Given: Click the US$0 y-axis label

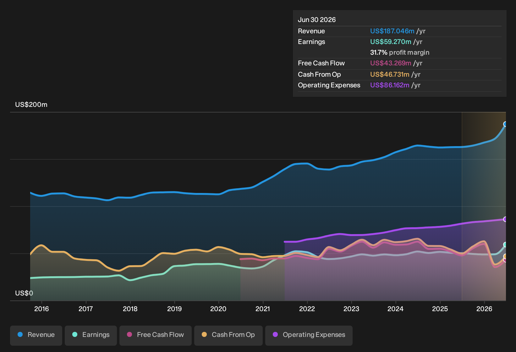Looking at the screenshot, I should pos(24,293).
